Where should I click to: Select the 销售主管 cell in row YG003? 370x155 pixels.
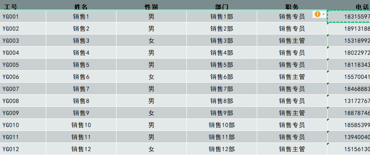[x=292, y=41]
